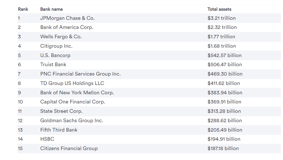Click the Truist Bank name
This screenshot has height=160, width=283.
click(x=53, y=65)
